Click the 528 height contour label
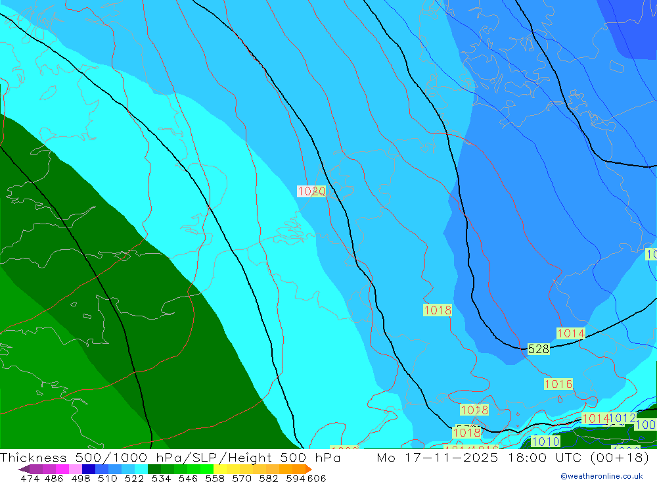657x482 pixels. pos(539,349)
